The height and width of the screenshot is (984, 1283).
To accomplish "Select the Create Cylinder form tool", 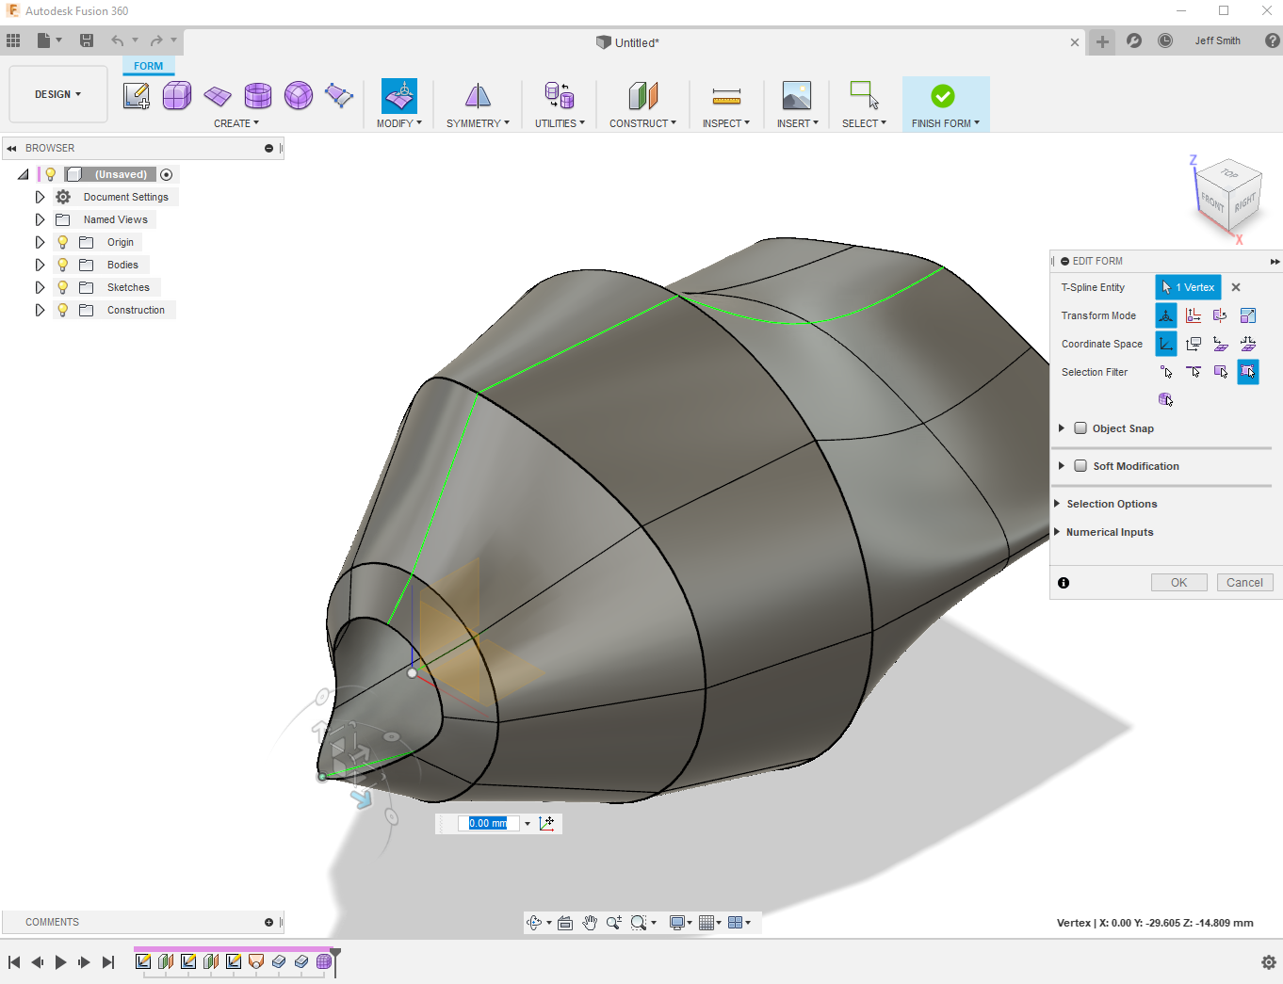I will click(x=257, y=95).
